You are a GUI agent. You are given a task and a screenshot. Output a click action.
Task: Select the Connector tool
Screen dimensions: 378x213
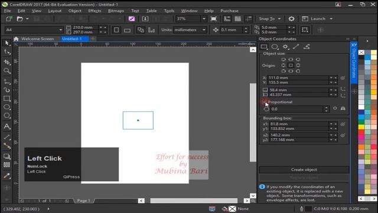click(x=7, y=146)
